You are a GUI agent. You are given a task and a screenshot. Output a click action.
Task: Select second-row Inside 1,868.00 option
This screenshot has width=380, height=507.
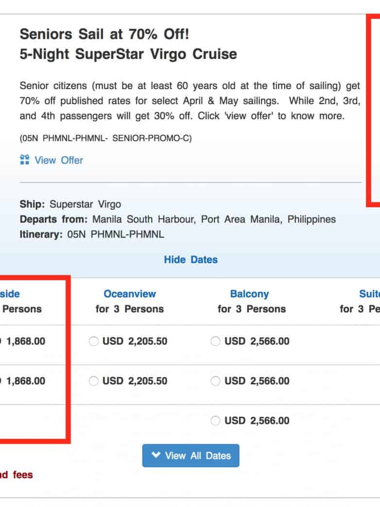tap(23, 381)
